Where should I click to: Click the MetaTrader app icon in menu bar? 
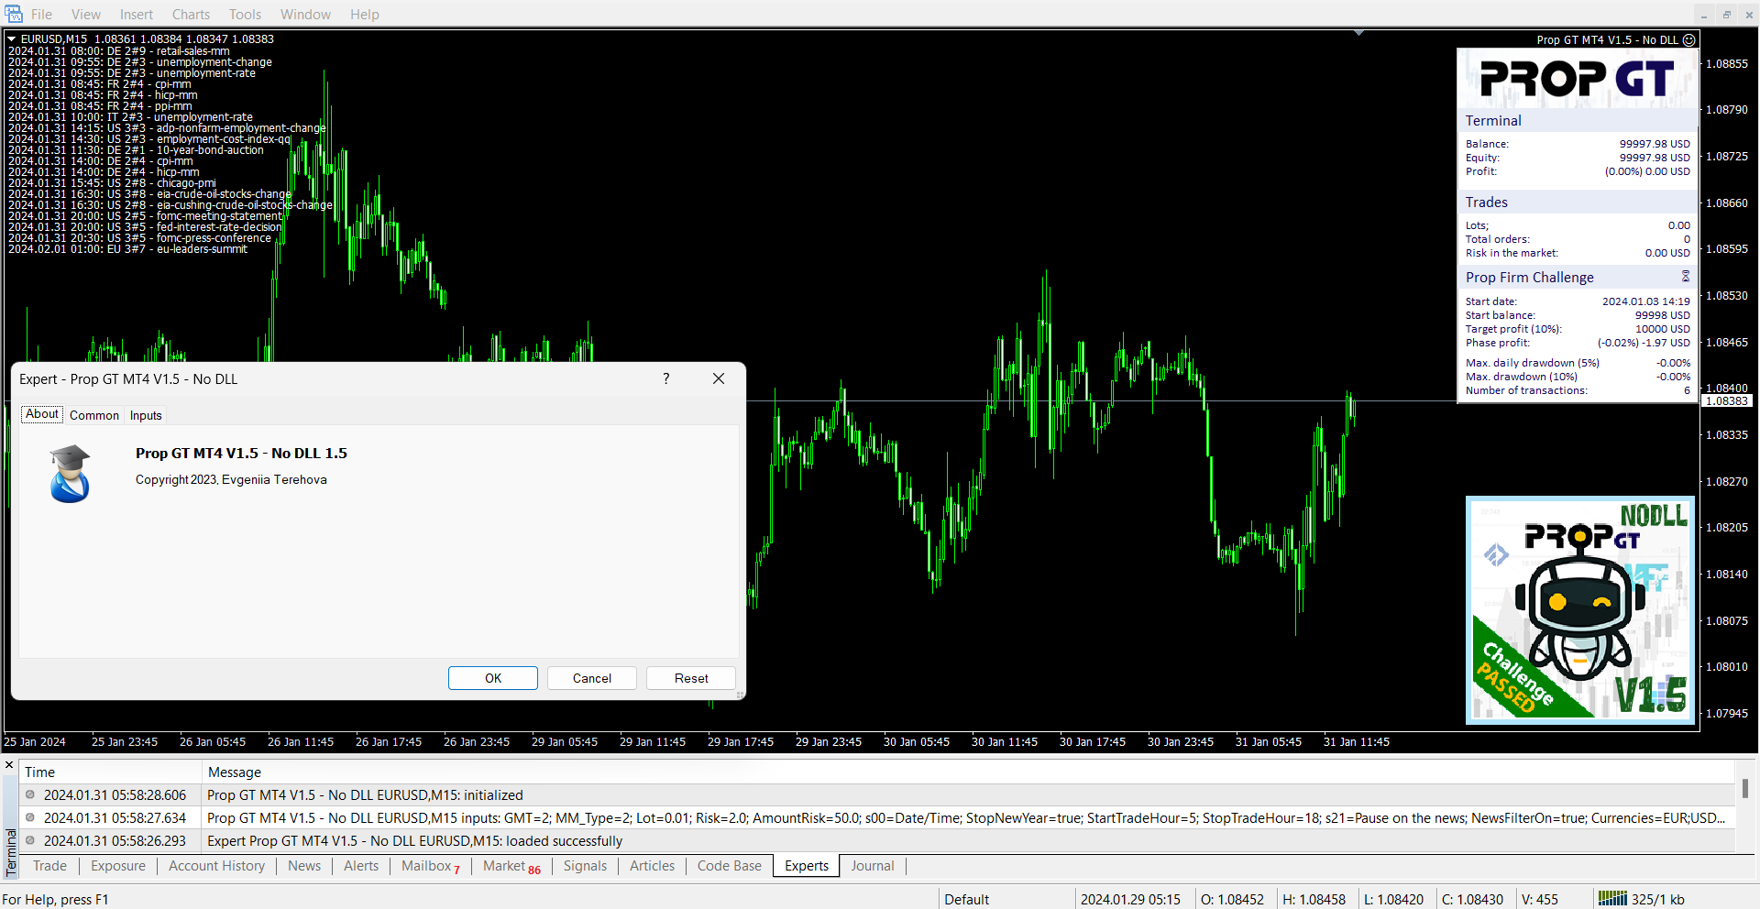point(13,14)
